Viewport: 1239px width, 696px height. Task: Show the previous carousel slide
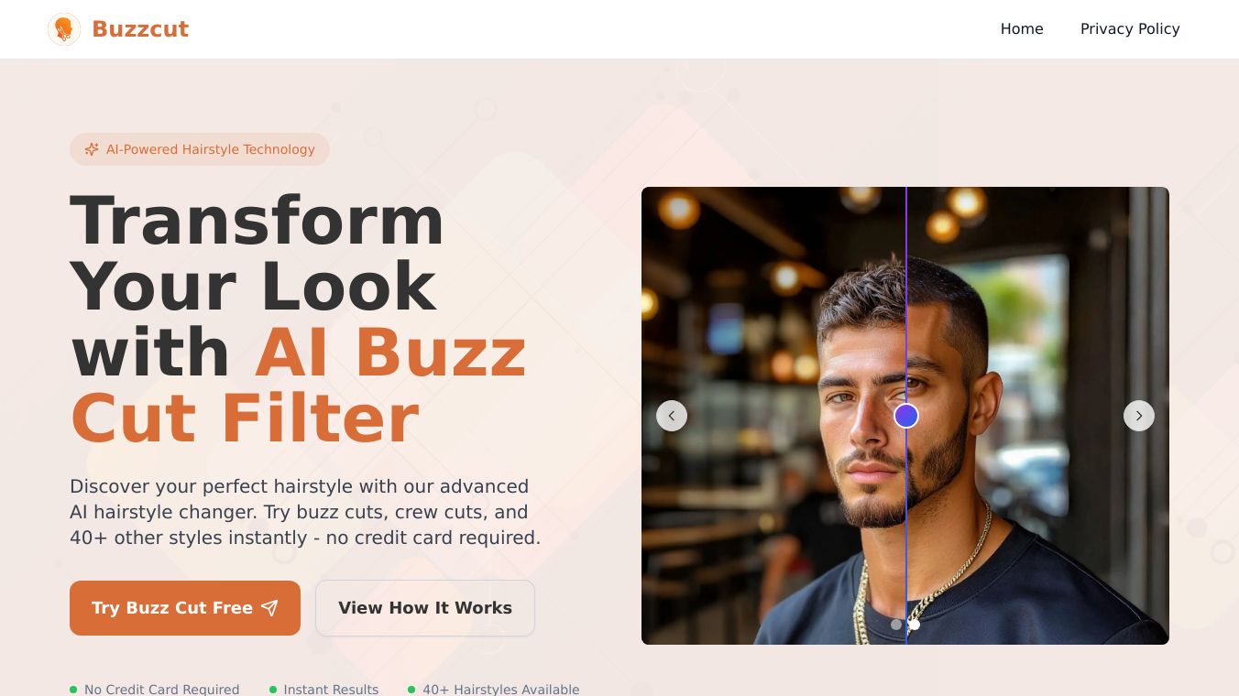click(672, 416)
